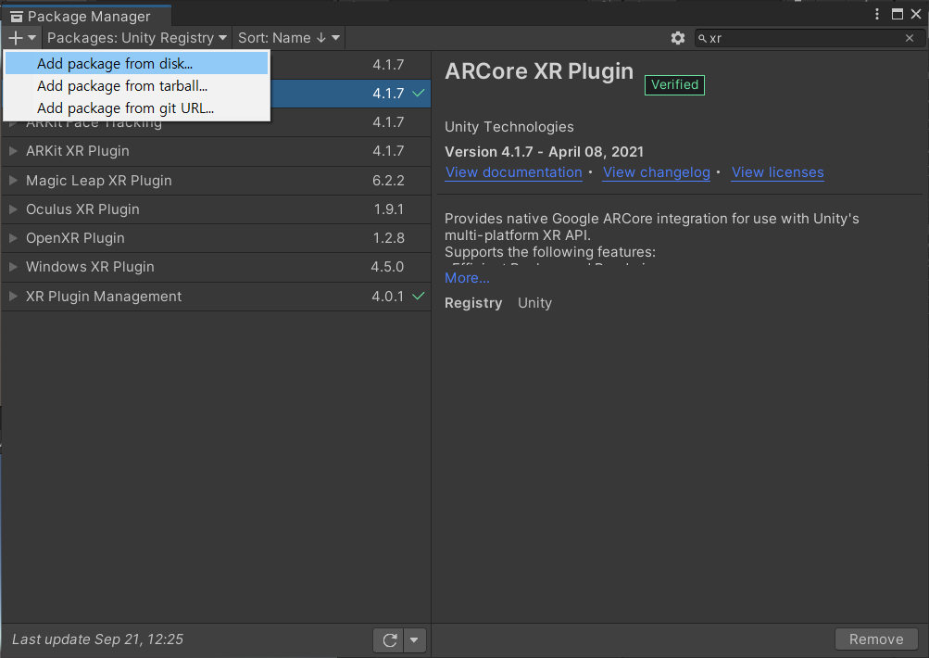Open the refresh options dropdown arrow
The height and width of the screenshot is (658, 929).
[x=414, y=640]
